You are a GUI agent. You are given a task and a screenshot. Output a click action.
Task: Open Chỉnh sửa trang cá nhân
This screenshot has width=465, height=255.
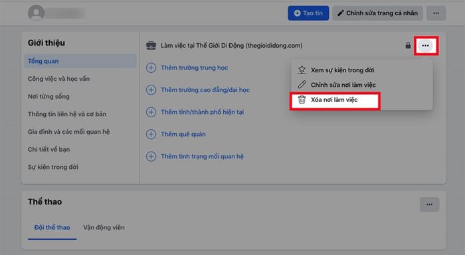tap(377, 13)
